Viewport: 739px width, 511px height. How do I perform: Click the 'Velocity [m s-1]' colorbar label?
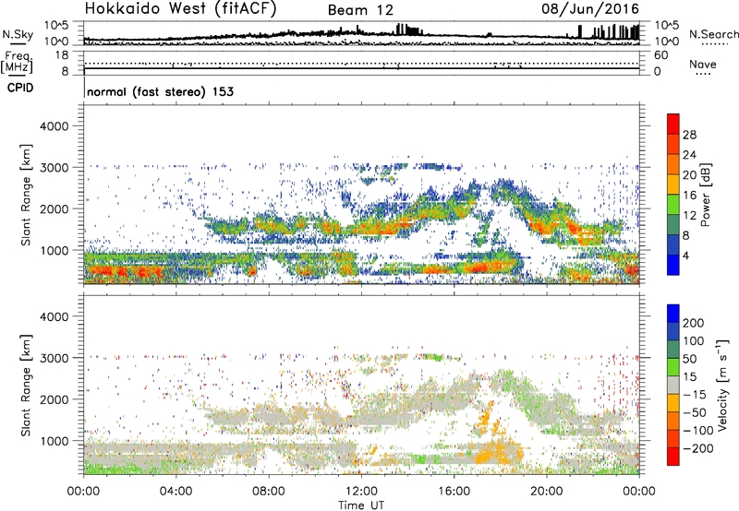[x=722, y=386]
